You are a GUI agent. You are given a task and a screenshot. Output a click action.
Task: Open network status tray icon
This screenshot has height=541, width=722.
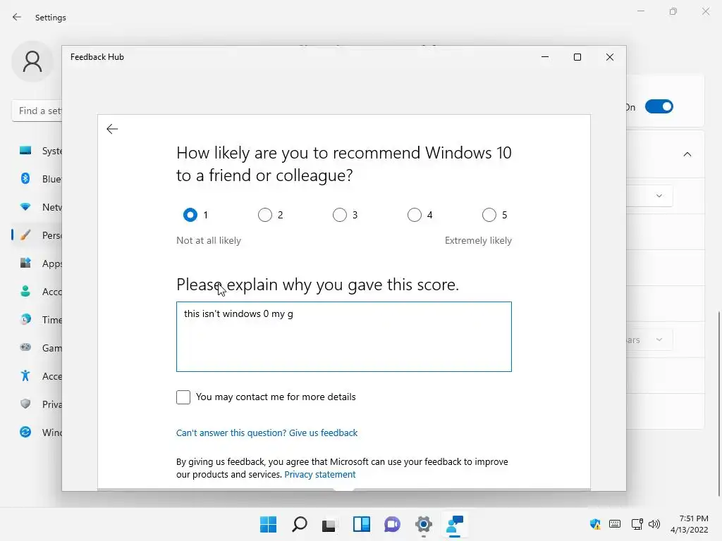[637, 524]
